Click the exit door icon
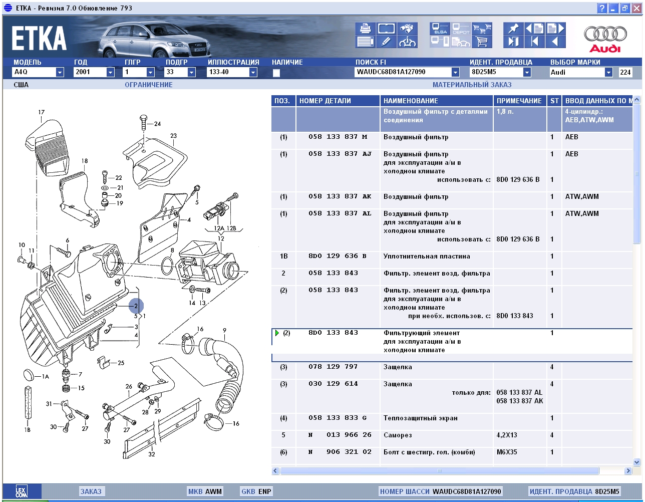 click(513, 42)
